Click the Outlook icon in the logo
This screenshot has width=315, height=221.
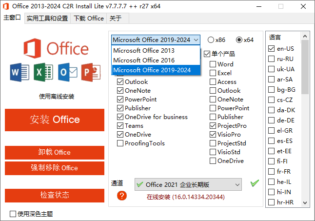coord(67,73)
